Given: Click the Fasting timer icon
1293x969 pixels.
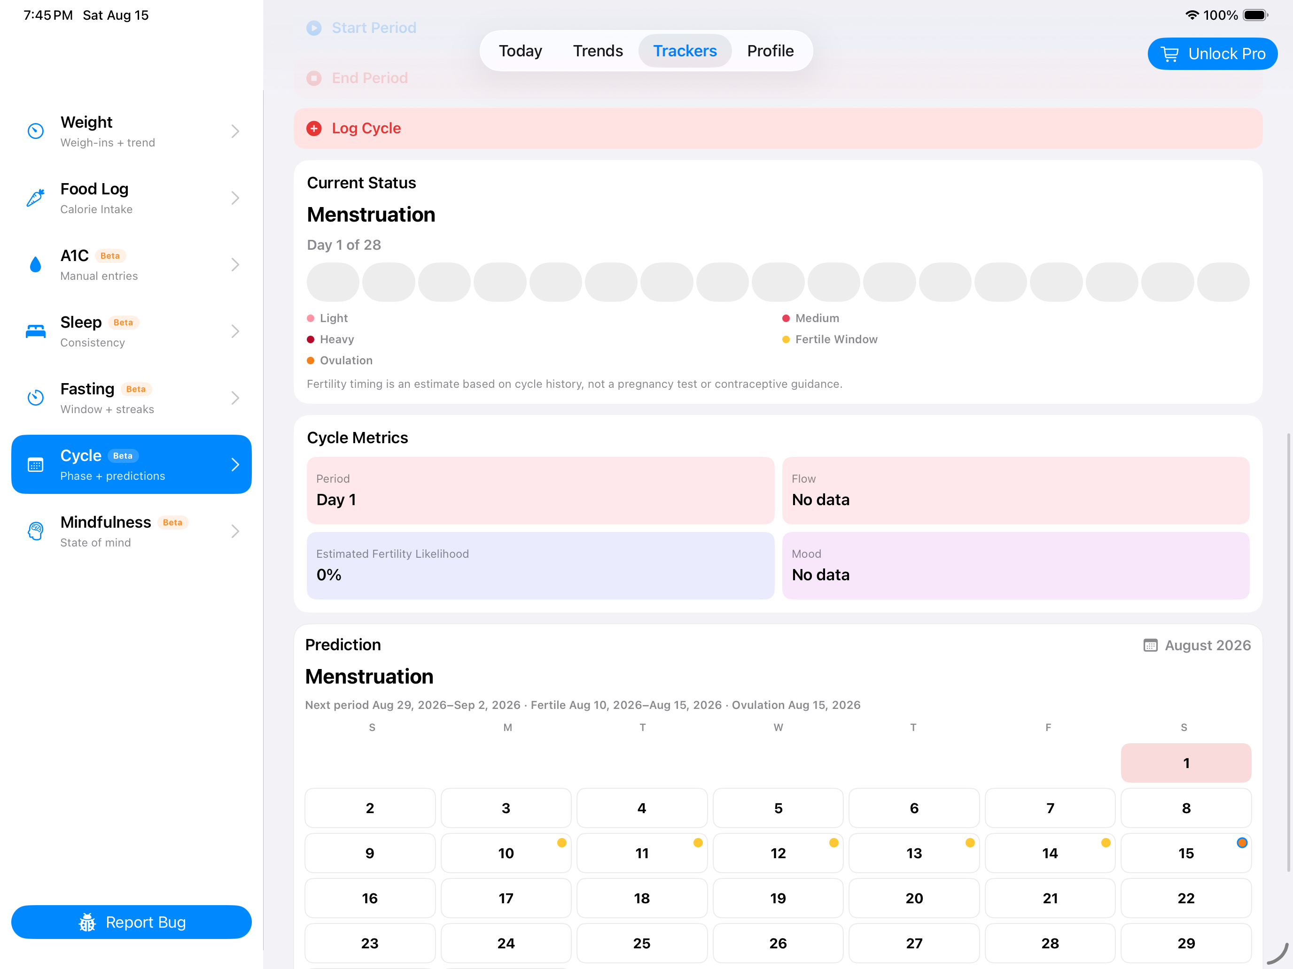Looking at the screenshot, I should point(35,398).
